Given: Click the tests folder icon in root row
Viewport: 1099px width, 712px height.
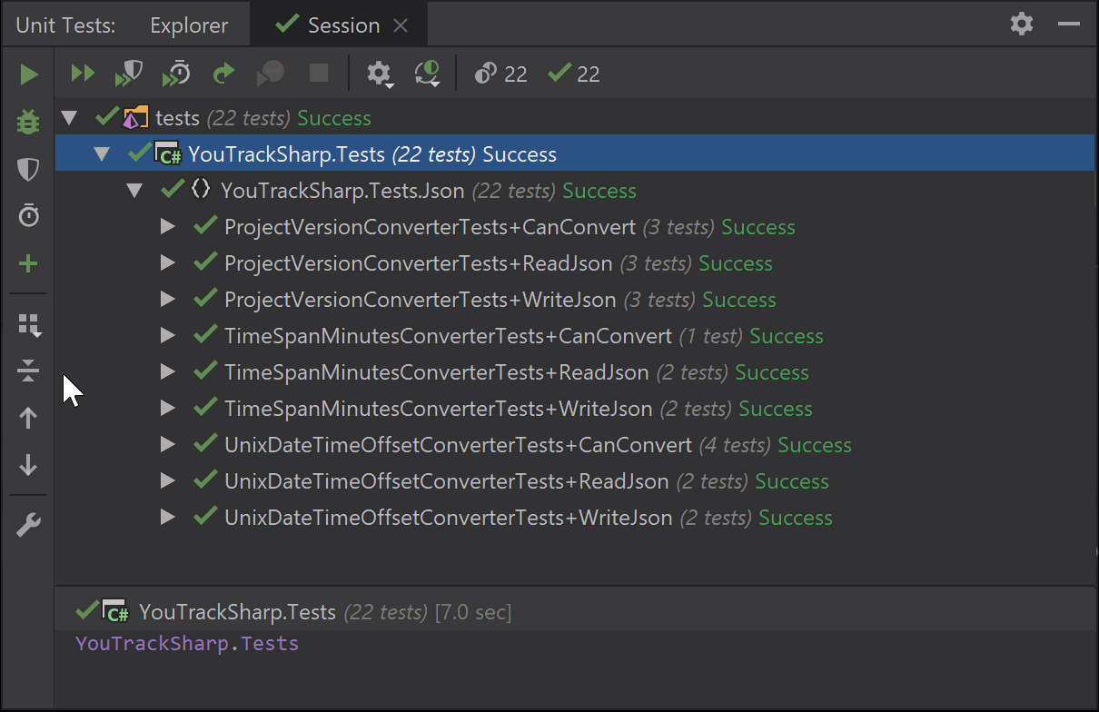Looking at the screenshot, I should tap(135, 117).
